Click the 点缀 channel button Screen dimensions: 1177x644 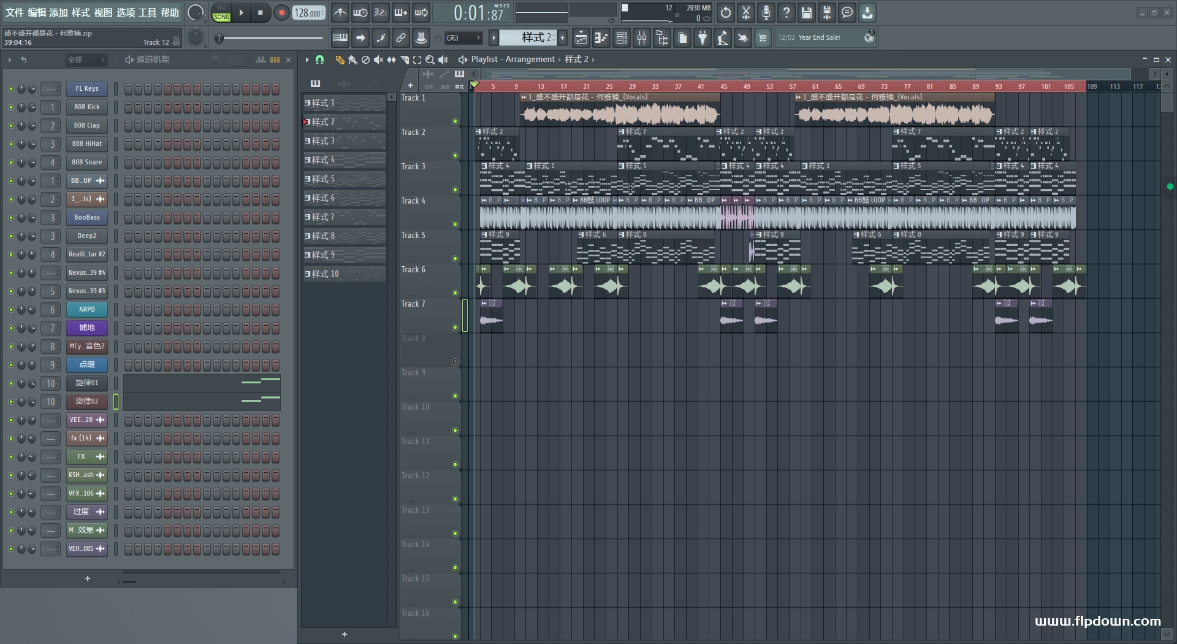(x=87, y=365)
